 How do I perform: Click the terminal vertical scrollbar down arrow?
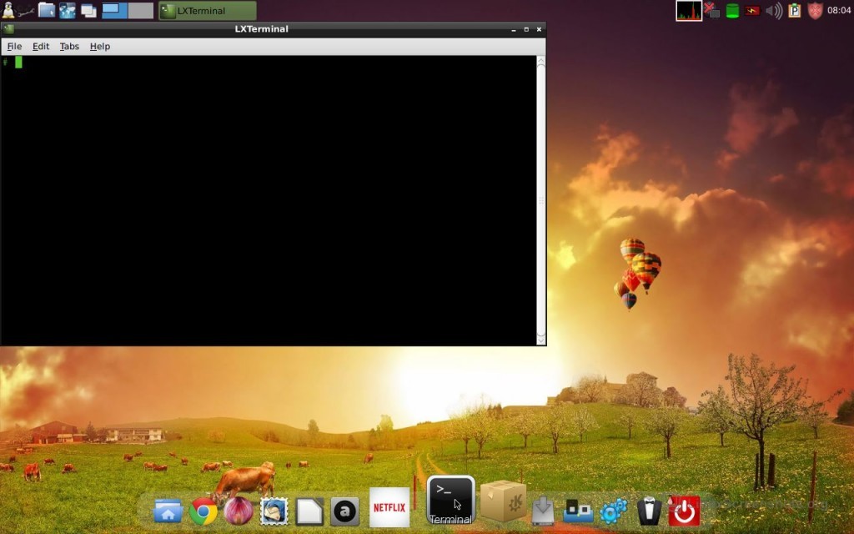tap(540, 339)
